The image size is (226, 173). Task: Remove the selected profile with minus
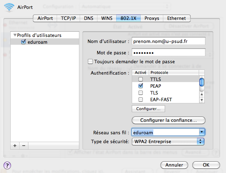(x=24, y=146)
